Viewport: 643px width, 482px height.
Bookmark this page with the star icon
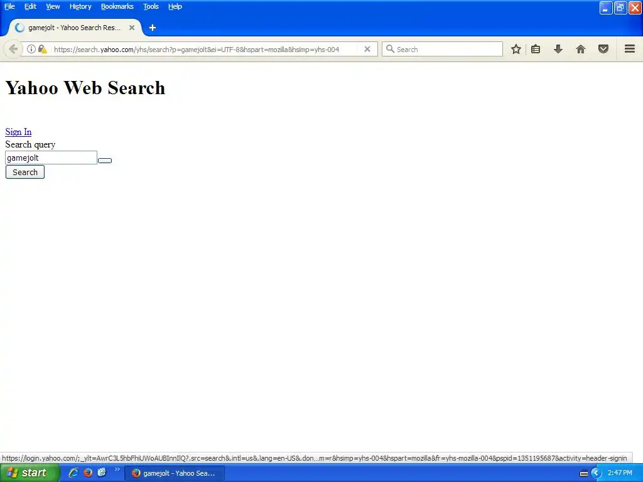[516, 49]
